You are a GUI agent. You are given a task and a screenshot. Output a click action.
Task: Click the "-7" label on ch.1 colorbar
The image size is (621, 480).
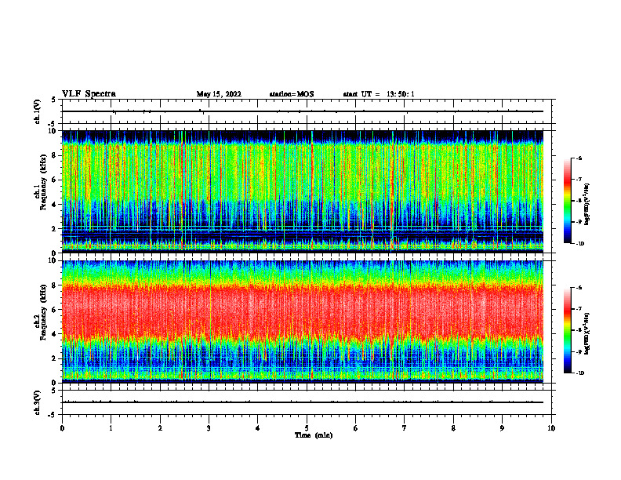579,180
